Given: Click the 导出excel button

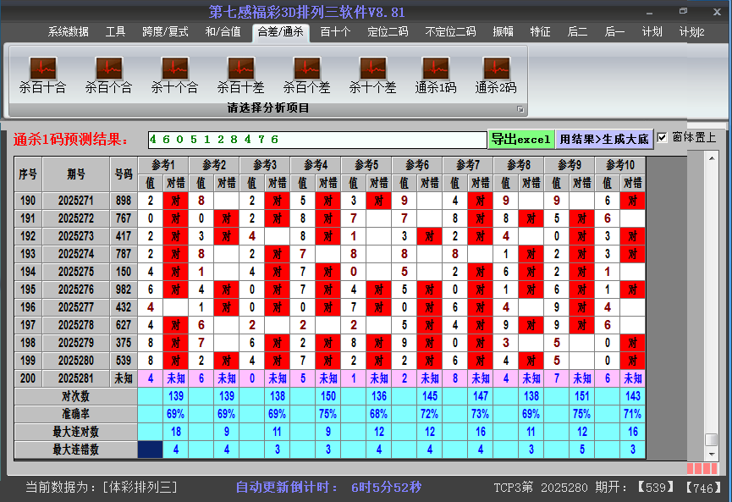Looking at the screenshot, I should pyautogui.click(x=521, y=137).
